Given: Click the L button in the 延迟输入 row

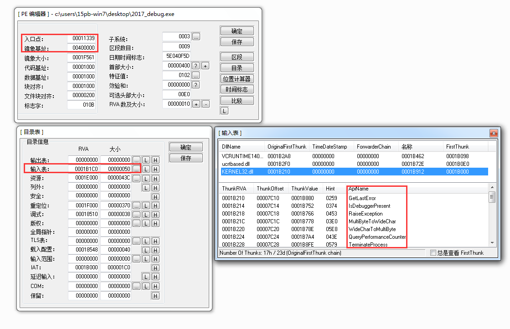Looking at the screenshot, I should (x=146, y=277).
